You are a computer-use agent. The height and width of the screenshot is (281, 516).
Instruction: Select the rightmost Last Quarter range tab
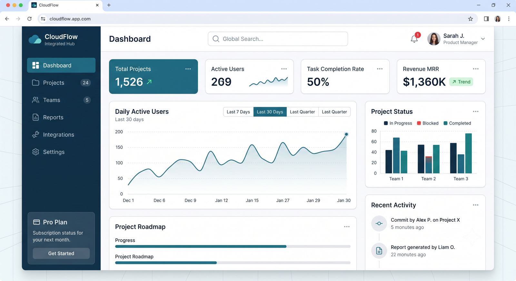[x=334, y=112]
